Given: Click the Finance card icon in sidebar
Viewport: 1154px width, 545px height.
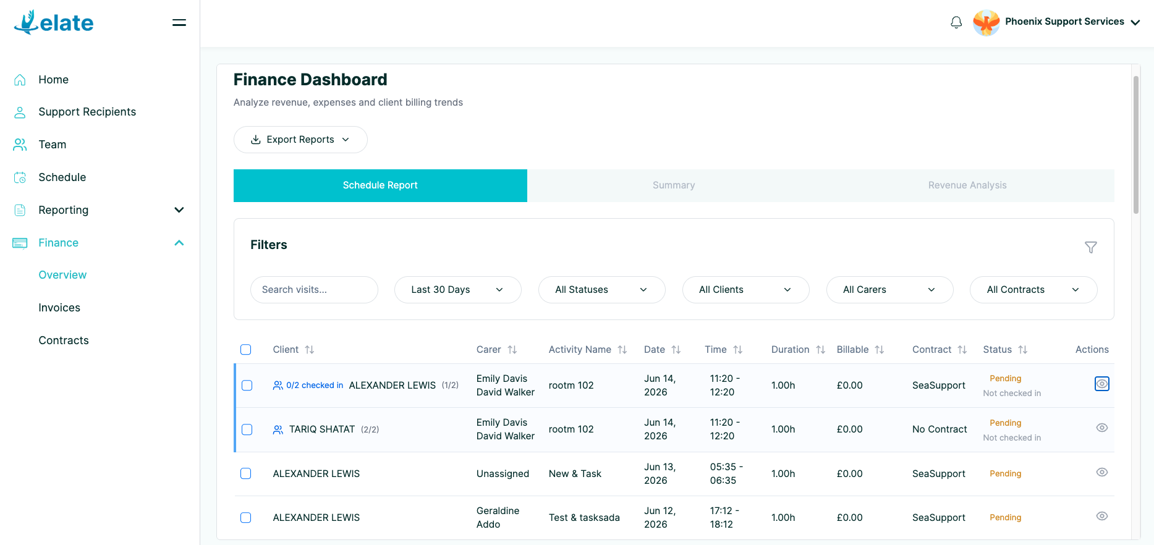Looking at the screenshot, I should tap(20, 243).
